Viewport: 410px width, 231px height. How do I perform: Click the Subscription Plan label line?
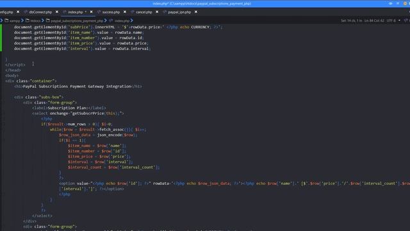click(x=69, y=108)
